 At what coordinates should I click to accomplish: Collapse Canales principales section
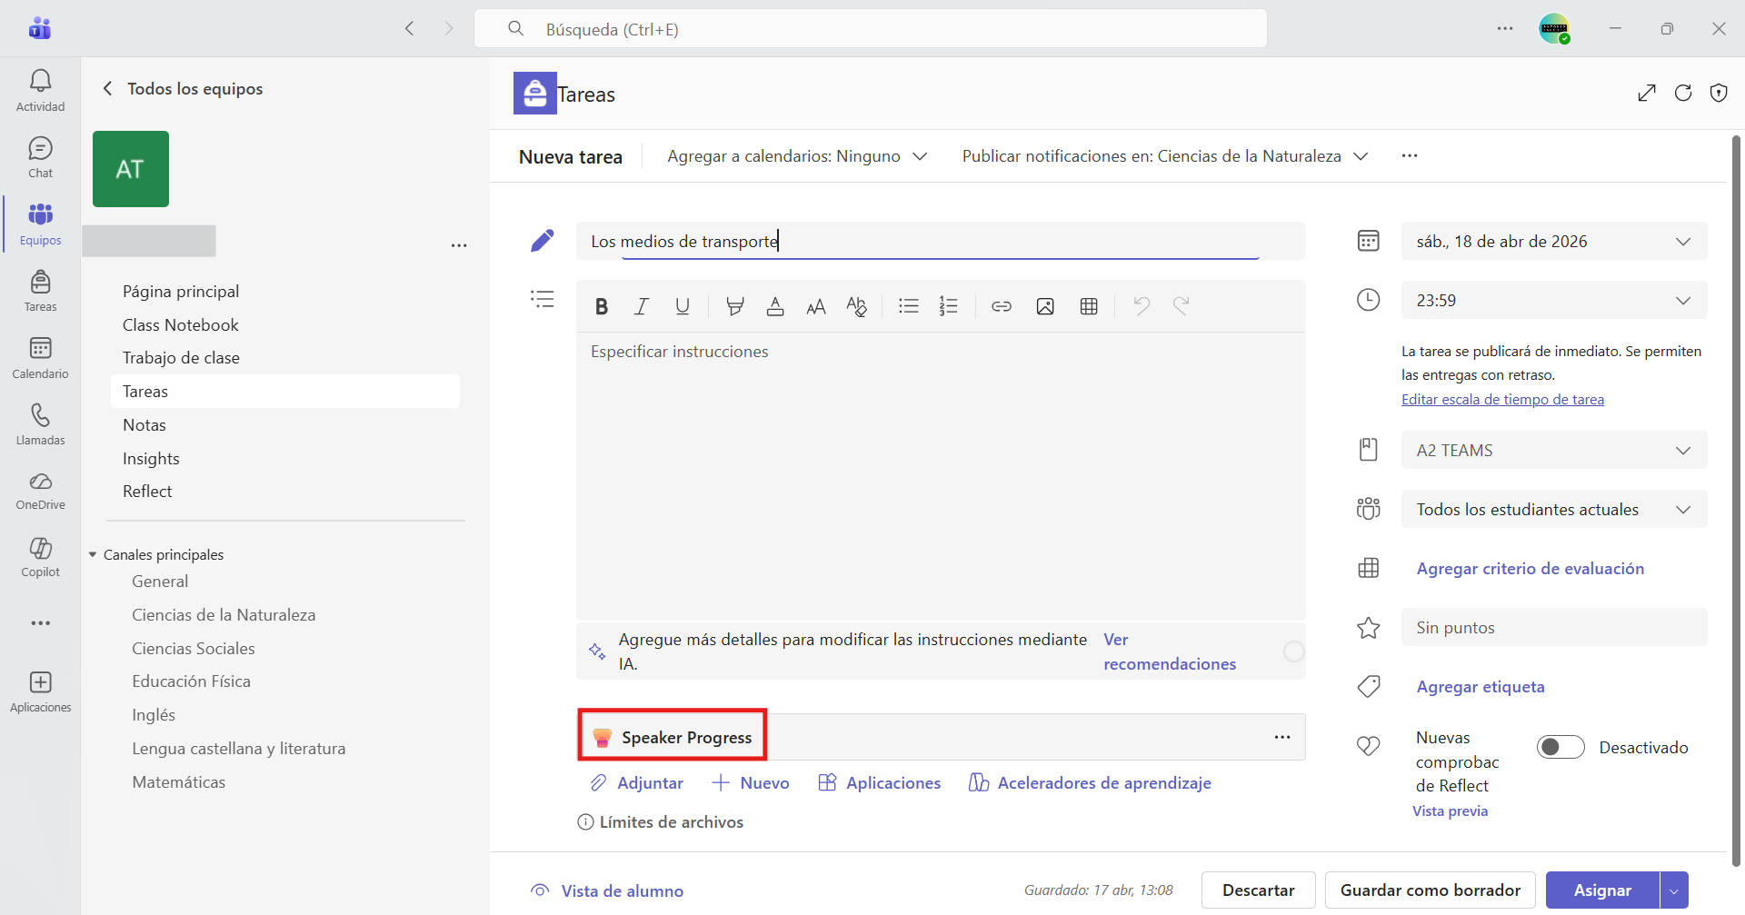click(93, 555)
